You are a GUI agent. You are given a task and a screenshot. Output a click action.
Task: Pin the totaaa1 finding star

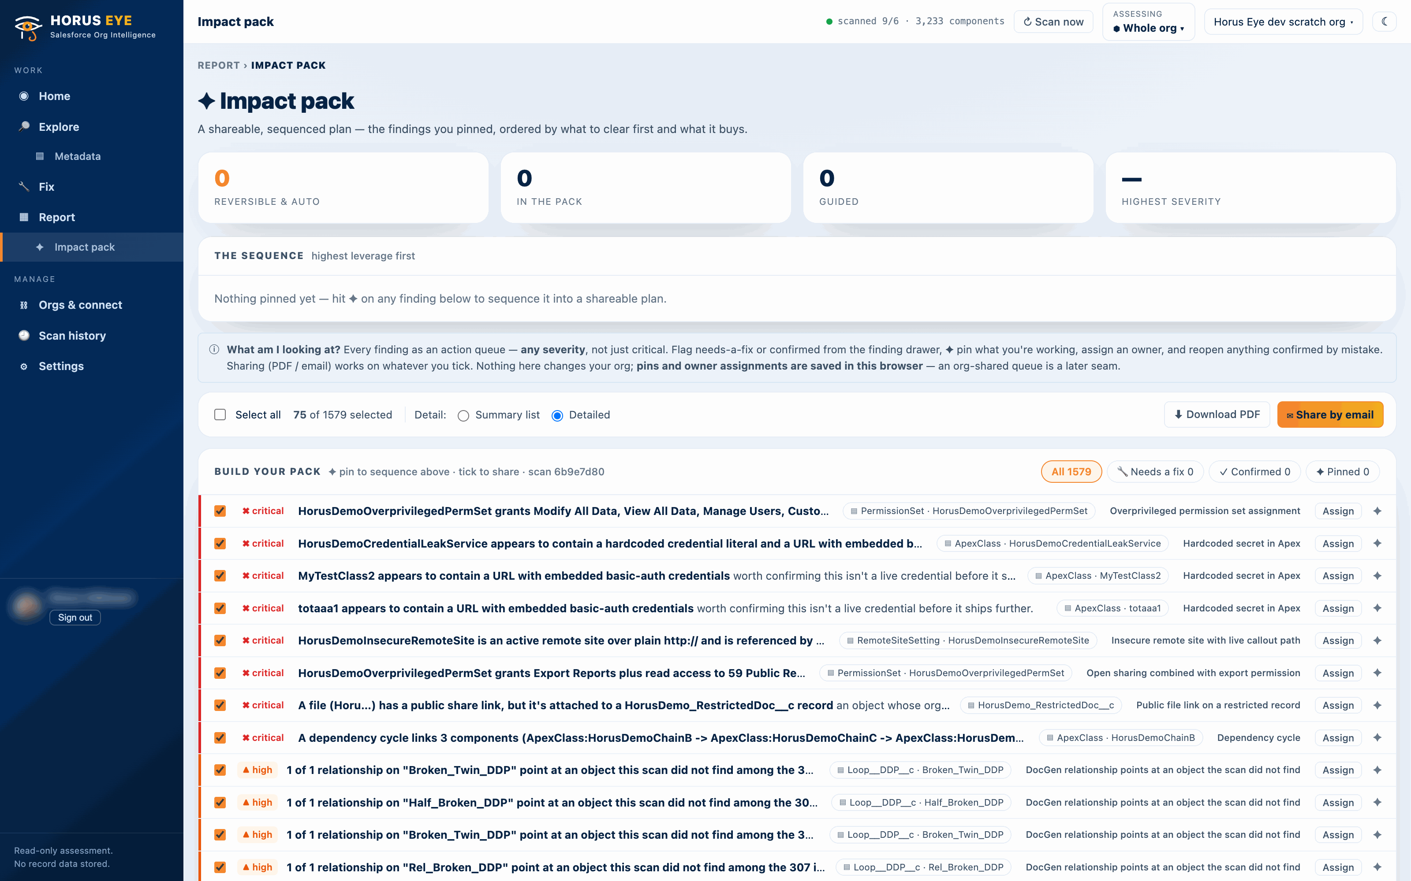tap(1377, 608)
